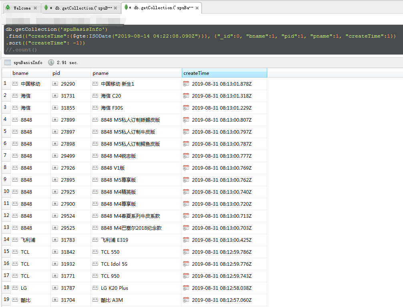Click number icon beside pid 31842
This screenshot has height=307, width=403.
coord(55,251)
